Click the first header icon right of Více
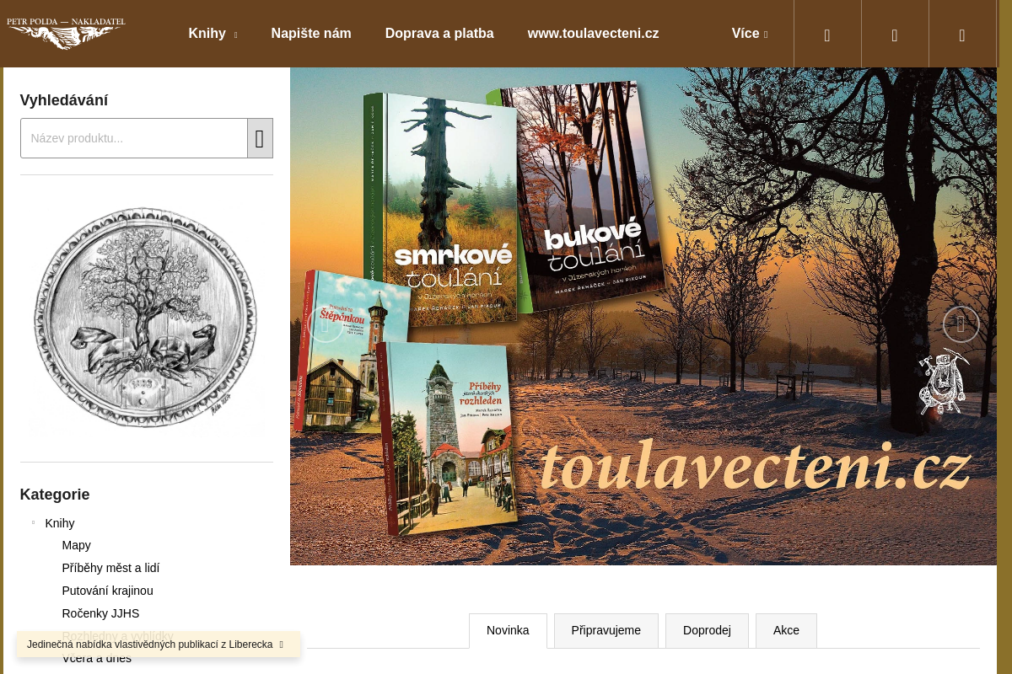This screenshot has width=1012, height=674. coord(827,34)
